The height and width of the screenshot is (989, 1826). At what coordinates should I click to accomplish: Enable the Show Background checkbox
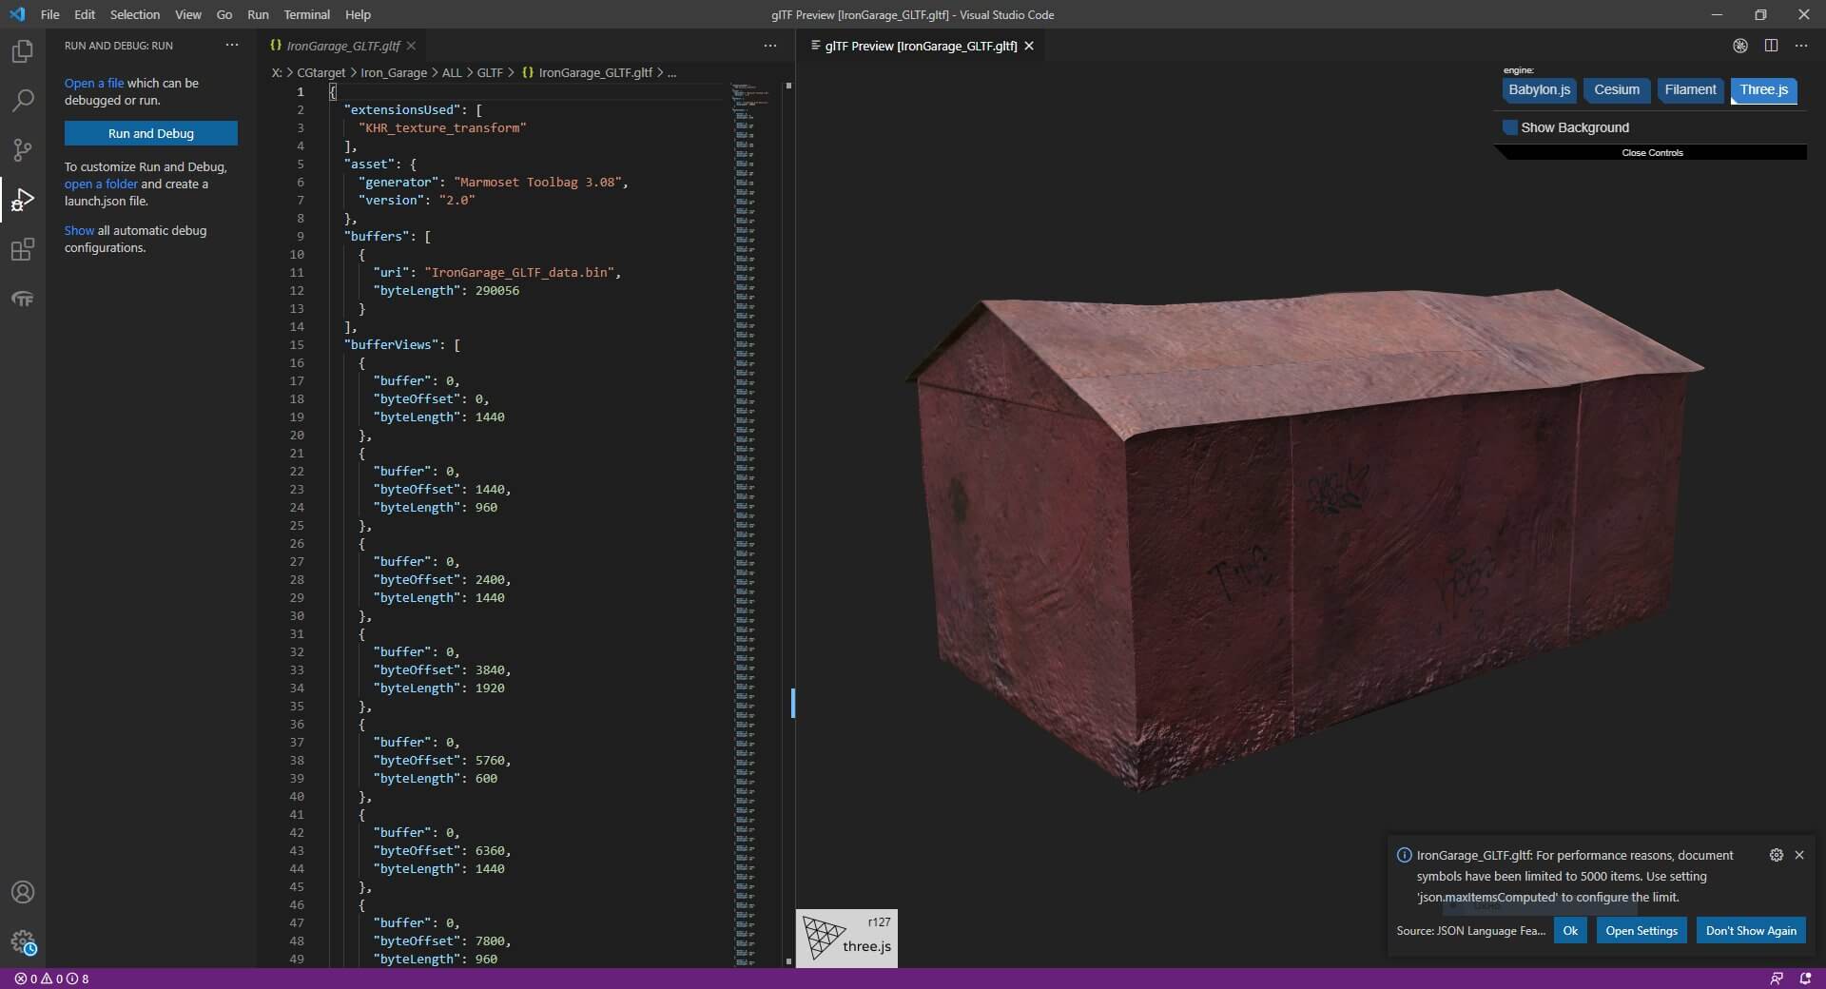[1509, 127]
